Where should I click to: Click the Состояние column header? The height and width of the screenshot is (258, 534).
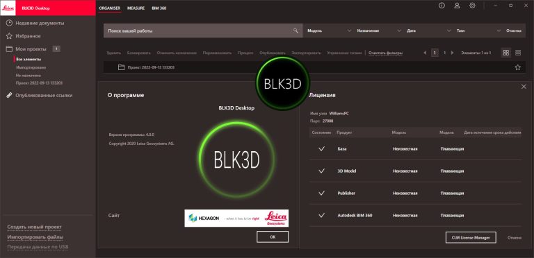pyautogui.click(x=321, y=132)
